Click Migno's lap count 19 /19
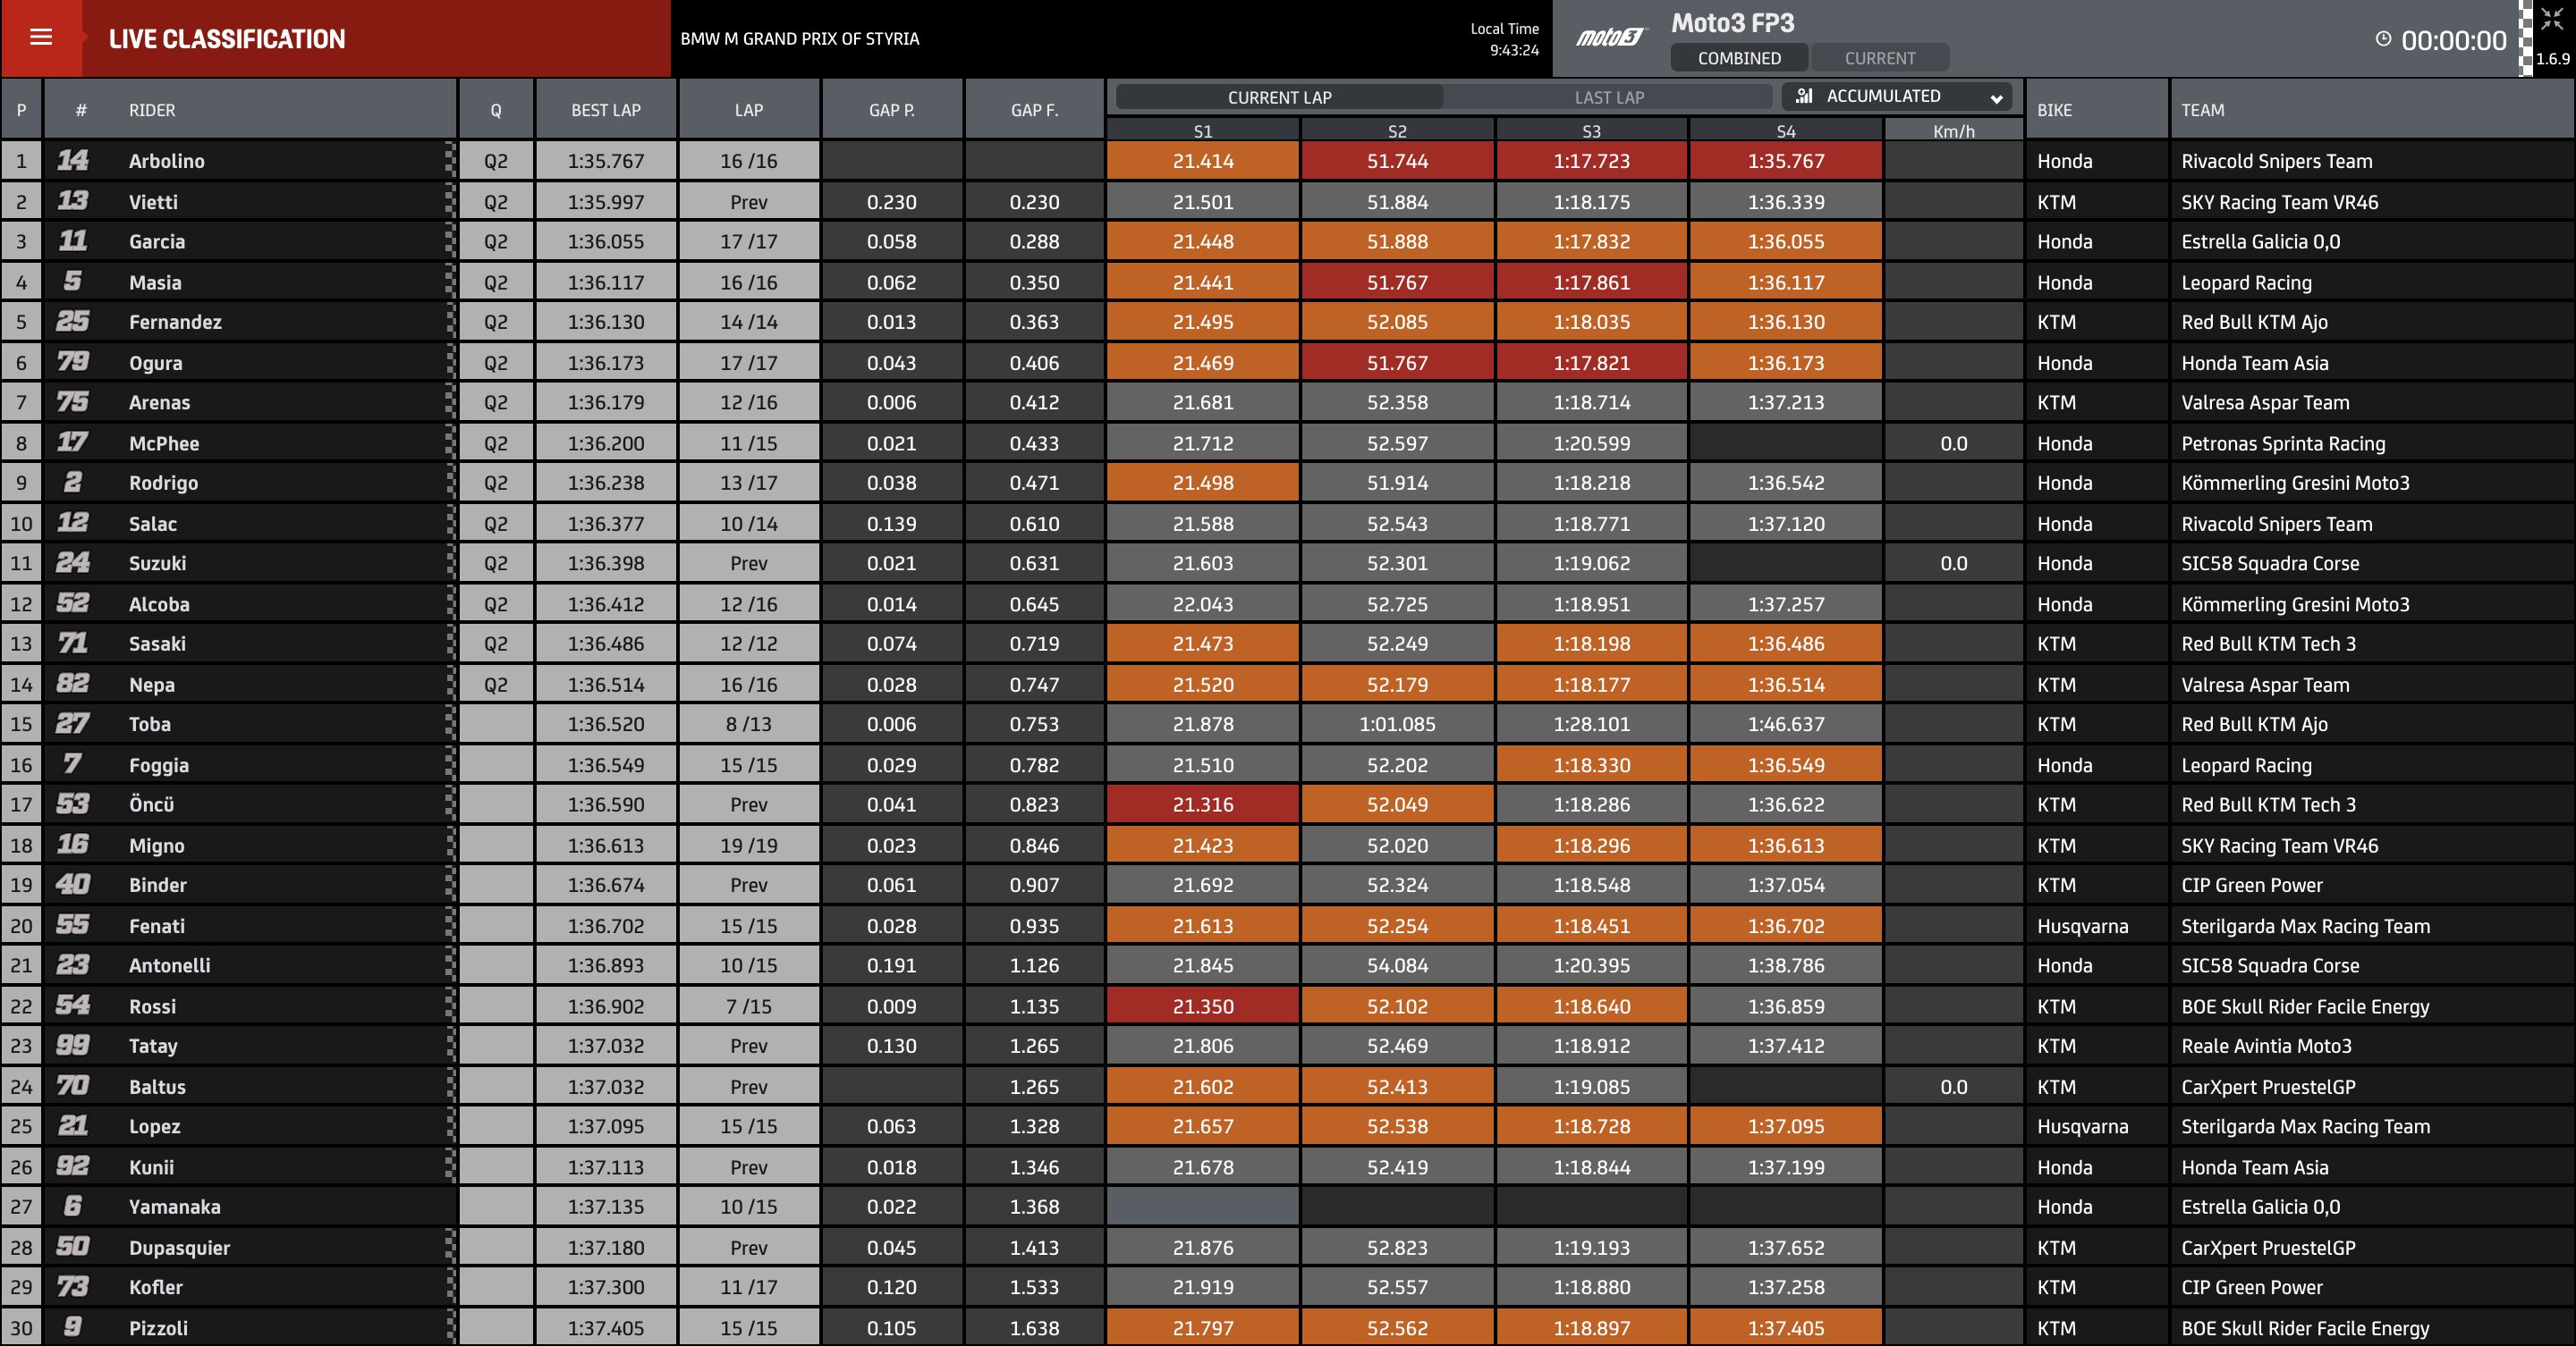 (749, 845)
